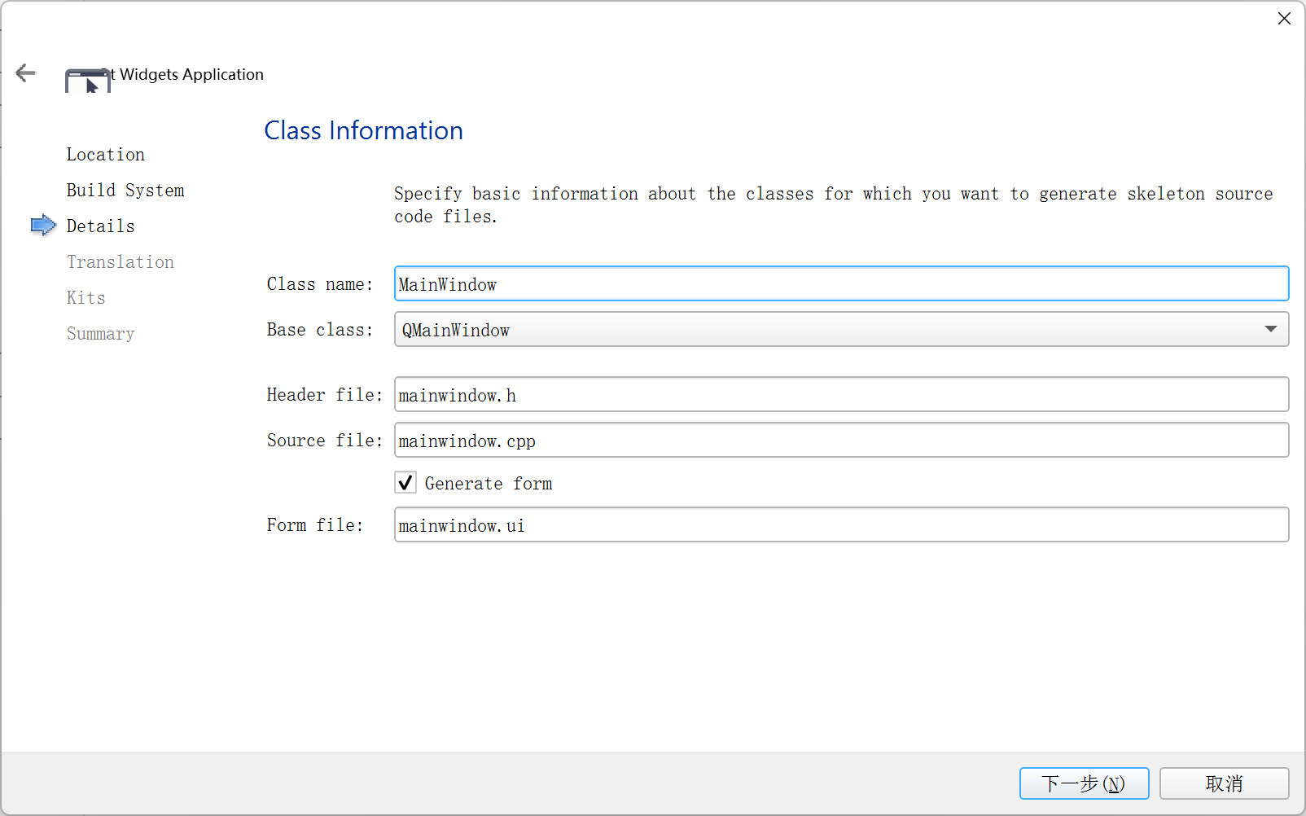Click the Source file mainwindow.cpp field
The width and height of the screenshot is (1306, 816).
841,440
